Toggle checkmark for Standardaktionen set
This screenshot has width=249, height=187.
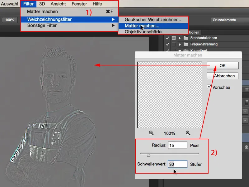tap(167, 38)
